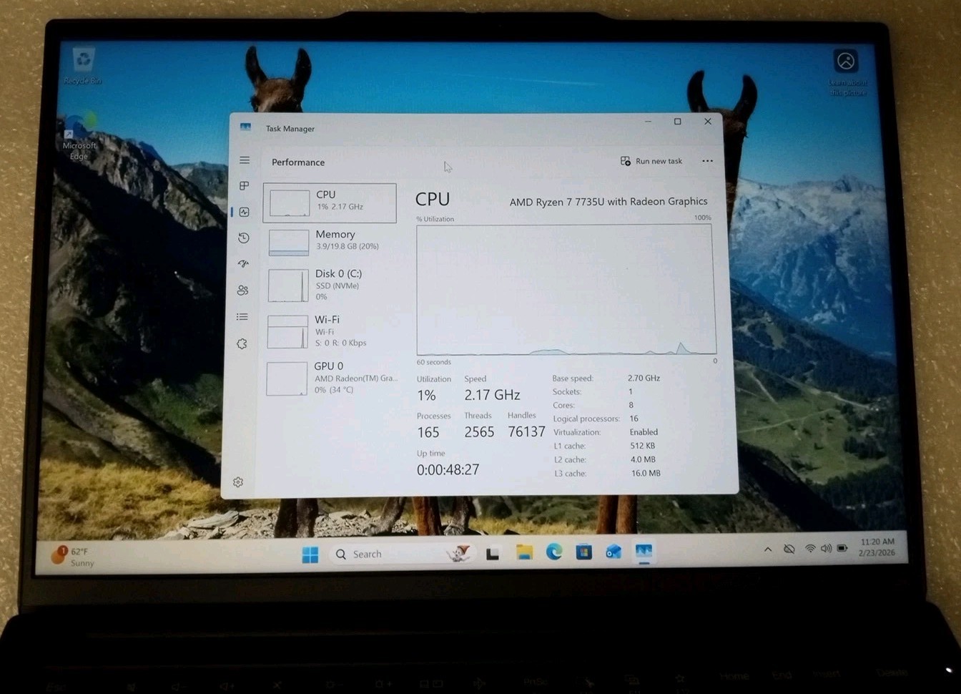This screenshot has width=961, height=694.
Task: Open the Details page list icon
Action: 242,316
